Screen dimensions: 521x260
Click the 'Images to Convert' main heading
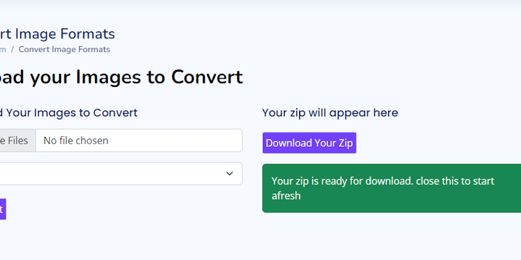point(121,77)
